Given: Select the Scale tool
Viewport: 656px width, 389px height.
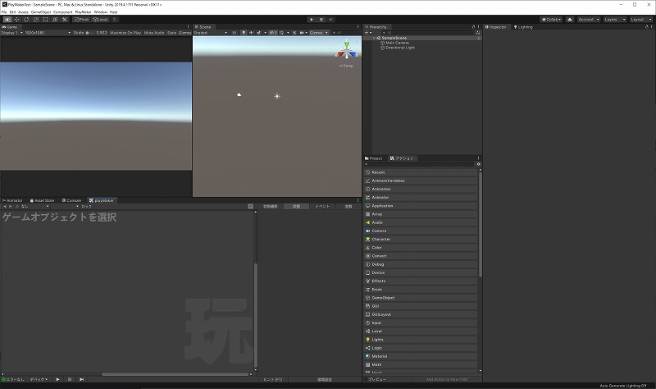Looking at the screenshot, I should coord(36,19).
